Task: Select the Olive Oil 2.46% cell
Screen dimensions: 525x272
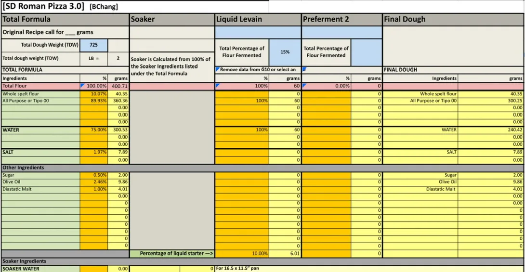Action: coord(94,182)
